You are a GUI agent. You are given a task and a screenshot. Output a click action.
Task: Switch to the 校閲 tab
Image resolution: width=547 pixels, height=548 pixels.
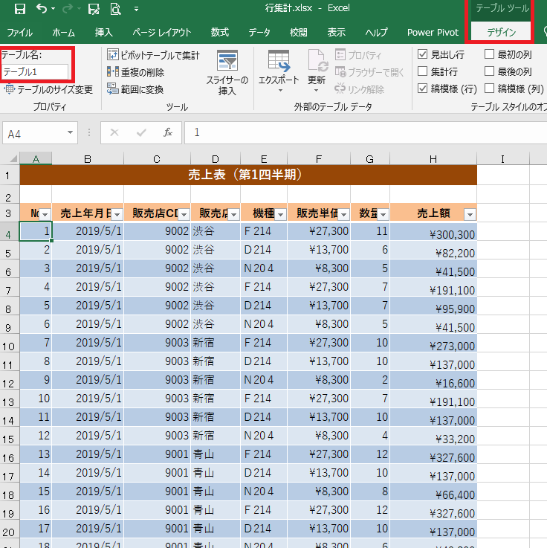click(299, 33)
